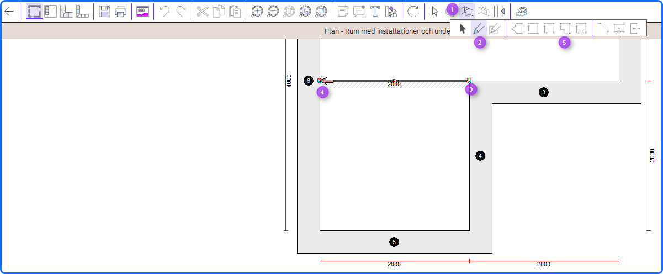Undo the last action
This screenshot has height=274, width=663.
pos(164,11)
